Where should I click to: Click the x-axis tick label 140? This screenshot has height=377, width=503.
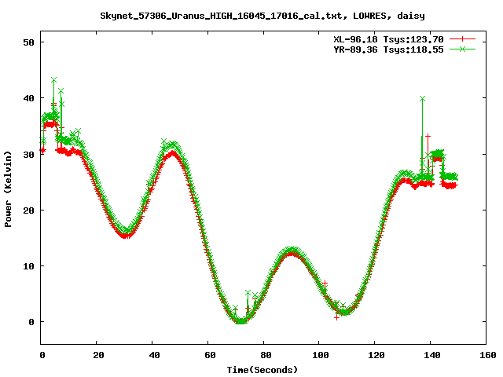click(x=432, y=355)
